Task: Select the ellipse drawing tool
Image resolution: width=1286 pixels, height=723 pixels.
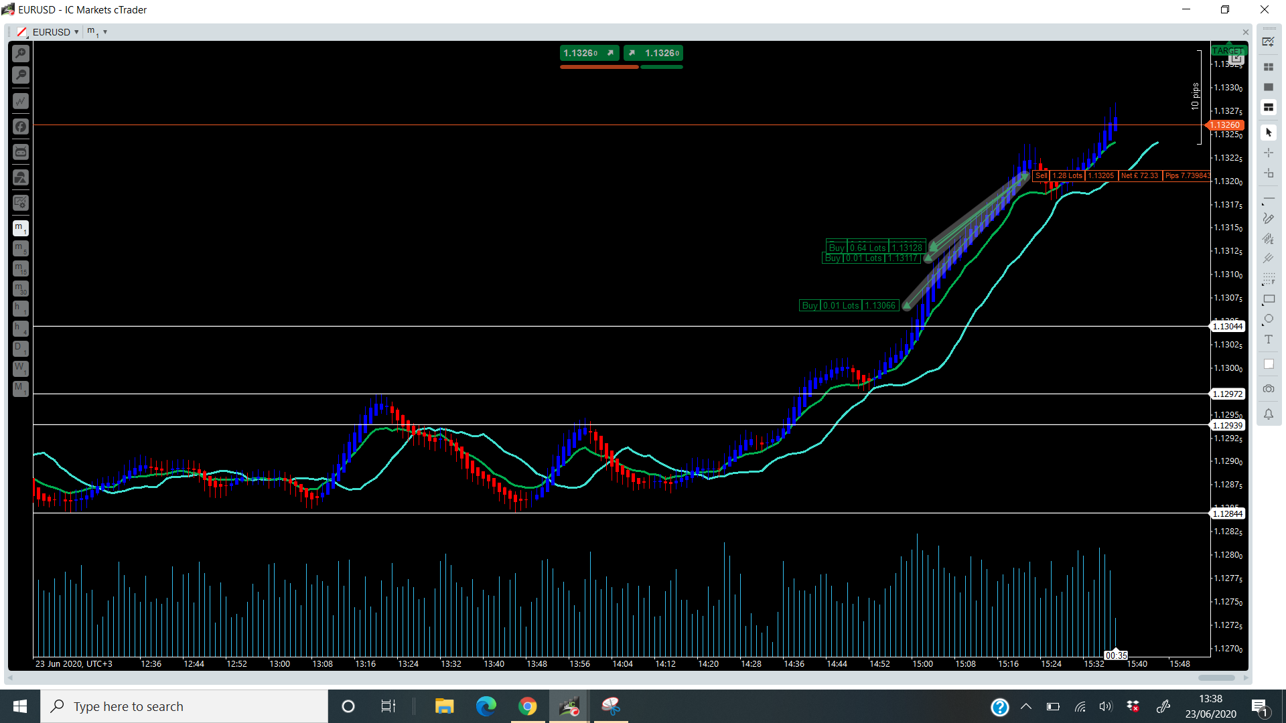Action: click(x=1269, y=319)
